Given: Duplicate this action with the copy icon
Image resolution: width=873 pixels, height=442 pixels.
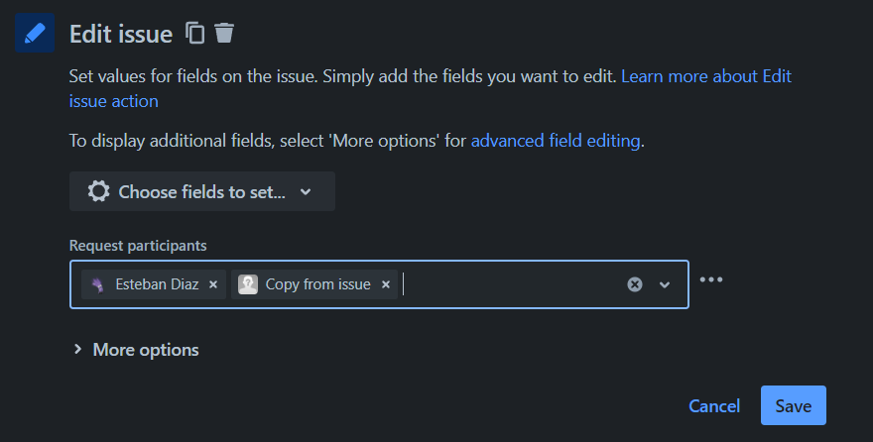Looking at the screenshot, I should point(194,33).
